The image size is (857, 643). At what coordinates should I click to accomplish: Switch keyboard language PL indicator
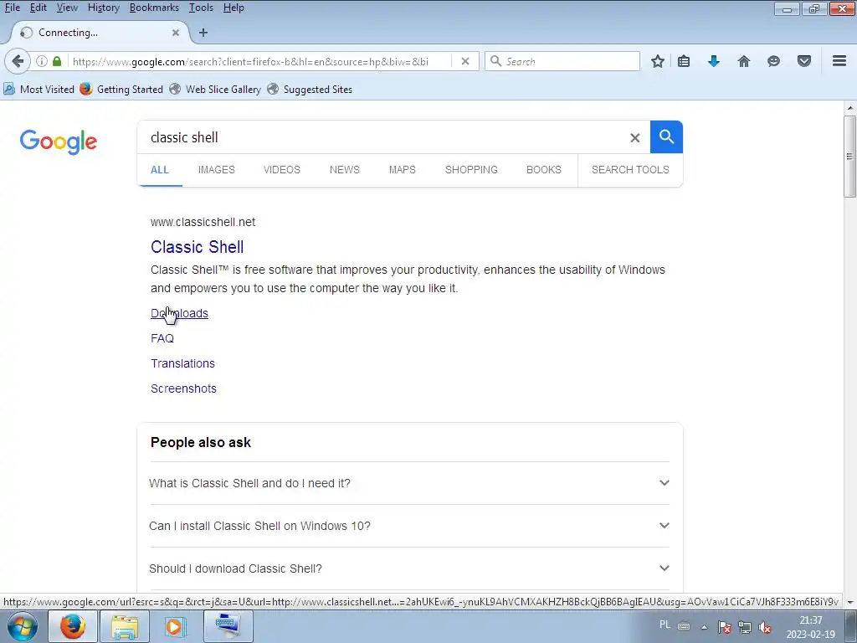[665, 625]
